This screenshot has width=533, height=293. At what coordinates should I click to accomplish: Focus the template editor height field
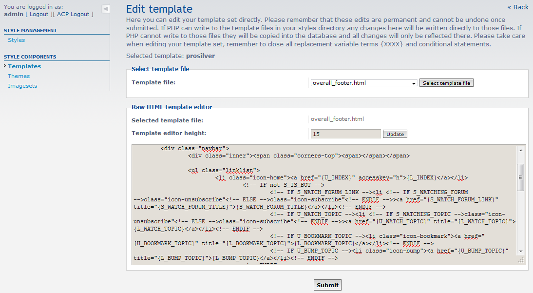pyautogui.click(x=345, y=134)
